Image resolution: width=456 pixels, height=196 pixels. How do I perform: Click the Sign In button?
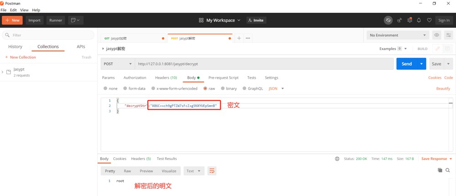pos(444,20)
